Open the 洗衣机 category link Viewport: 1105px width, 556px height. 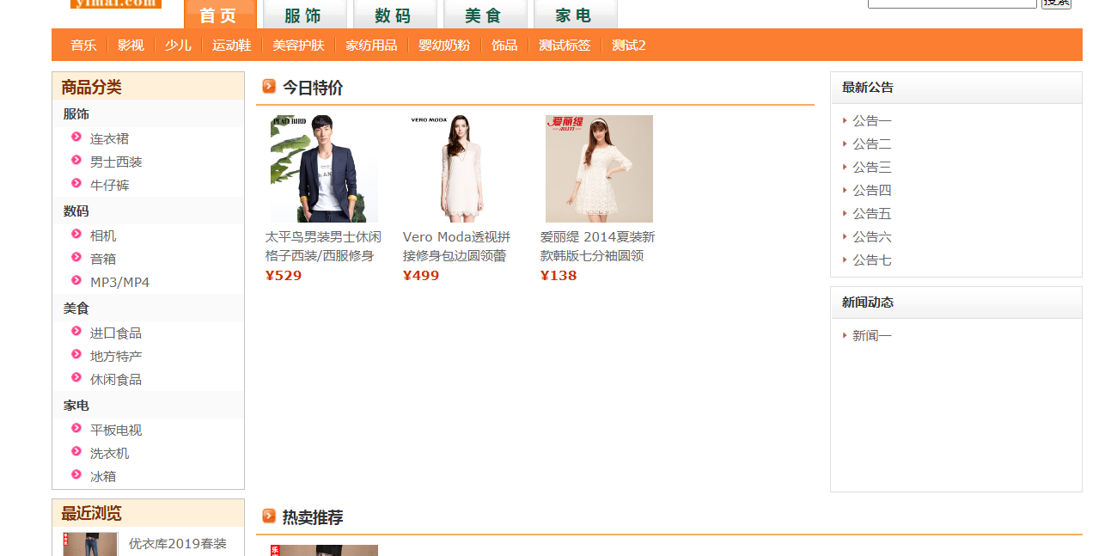pyautogui.click(x=109, y=453)
